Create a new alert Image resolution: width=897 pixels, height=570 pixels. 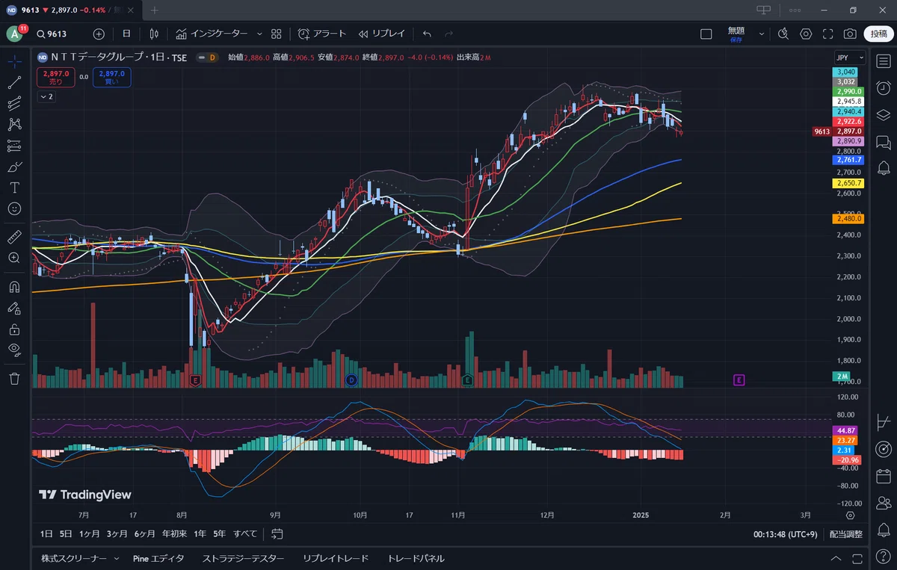point(322,34)
